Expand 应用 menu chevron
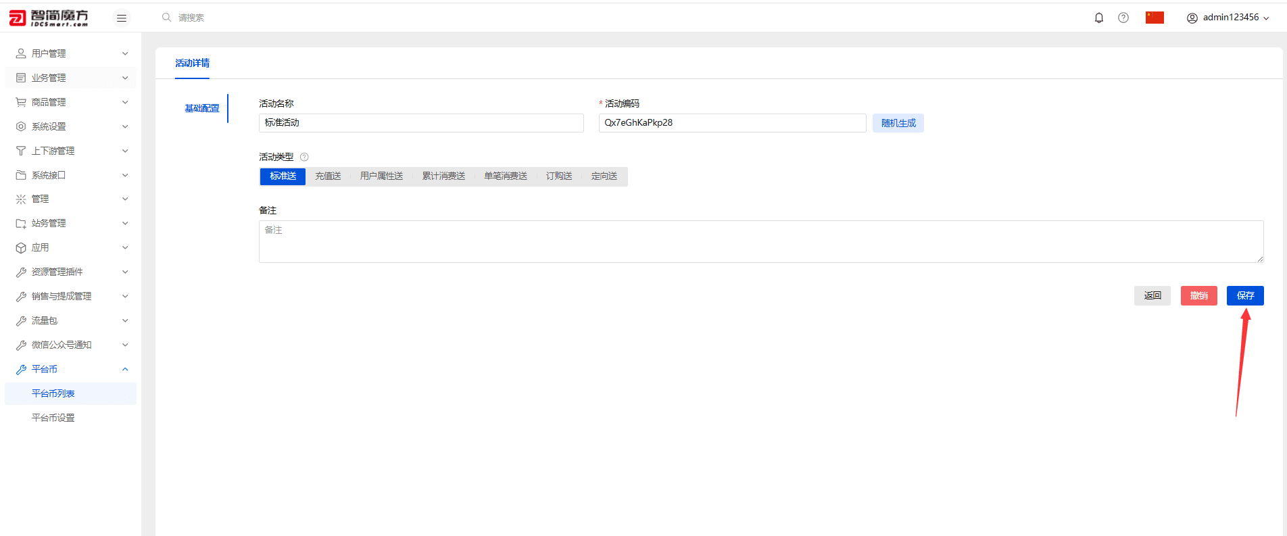The height and width of the screenshot is (536, 1287). (x=125, y=247)
